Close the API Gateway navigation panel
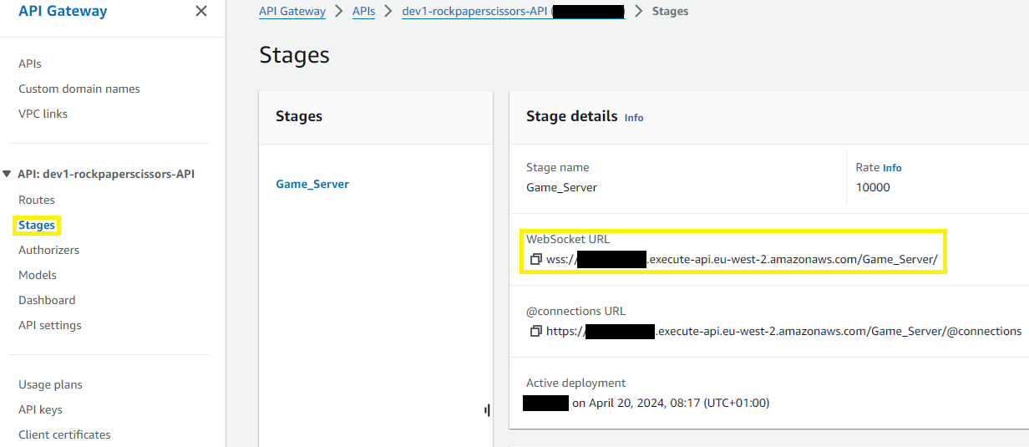The width and height of the screenshot is (1029, 447). coord(200,11)
